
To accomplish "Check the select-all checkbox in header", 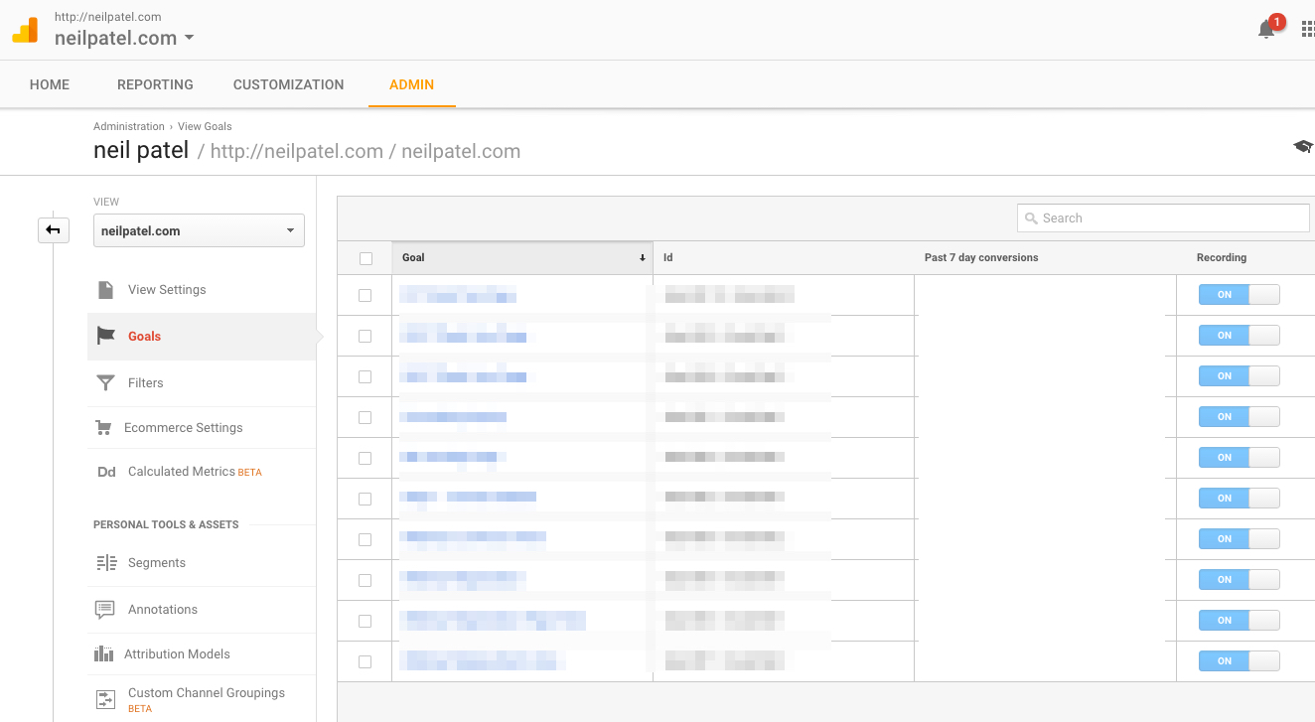I will pyautogui.click(x=365, y=258).
